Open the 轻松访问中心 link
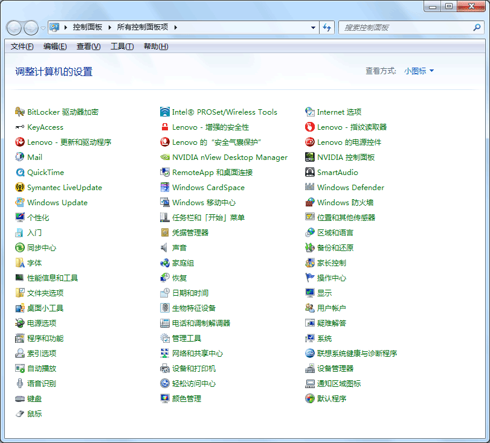 (x=194, y=383)
